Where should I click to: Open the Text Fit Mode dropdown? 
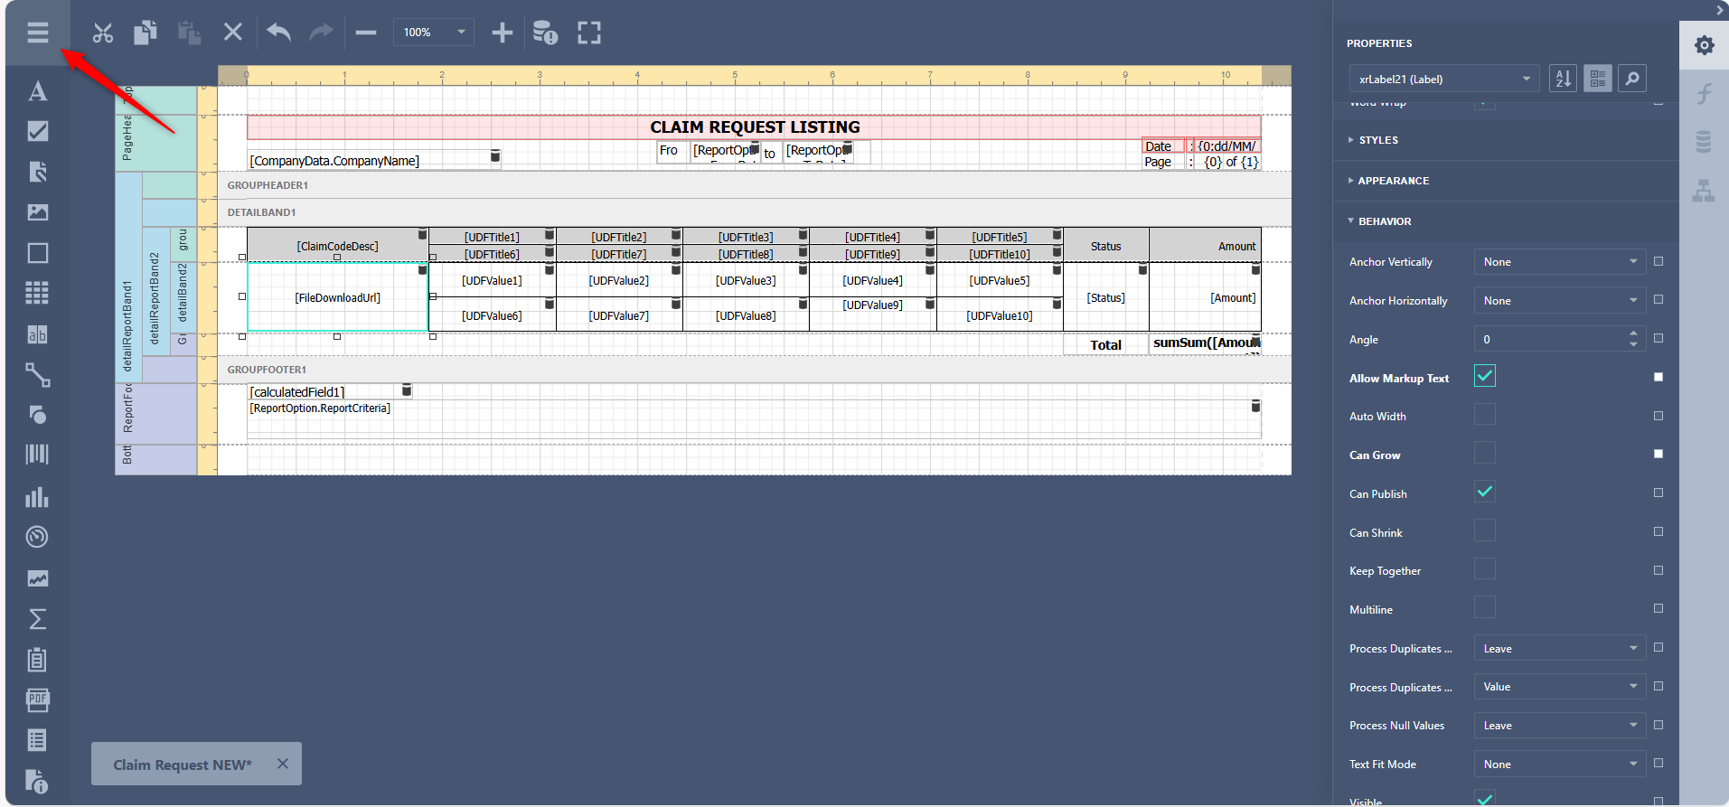1560,765
